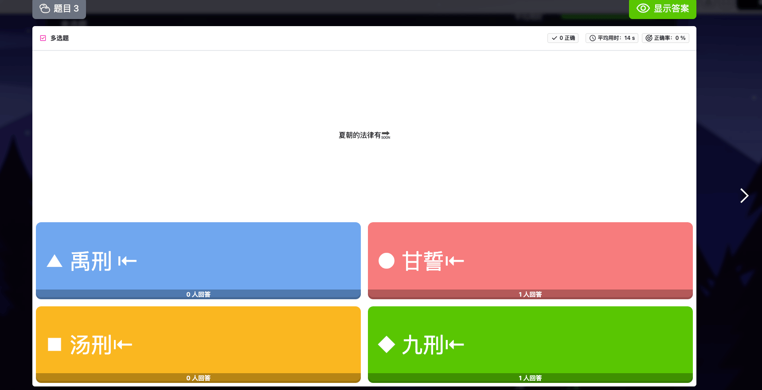Click the back-arrow icon after 禹刑

(x=128, y=261)
